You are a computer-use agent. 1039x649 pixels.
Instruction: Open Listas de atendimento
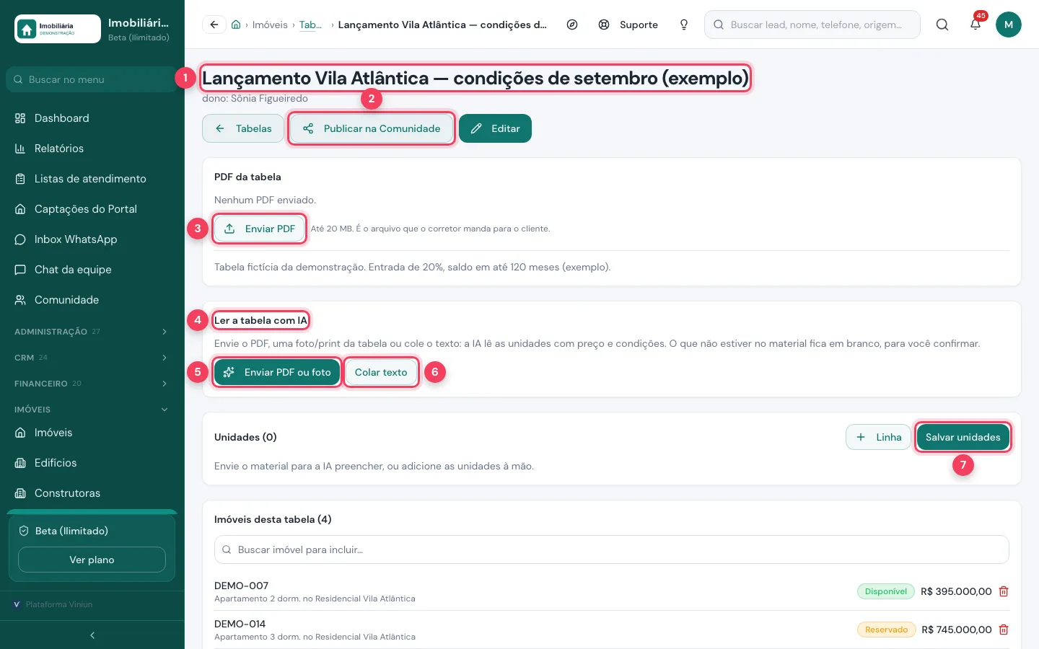click(92, 179)
